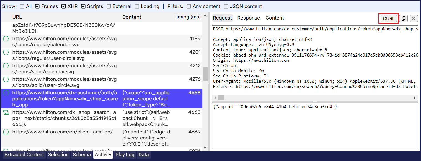Click the request body text area
The image size is (421, 161).
(315, 125)
